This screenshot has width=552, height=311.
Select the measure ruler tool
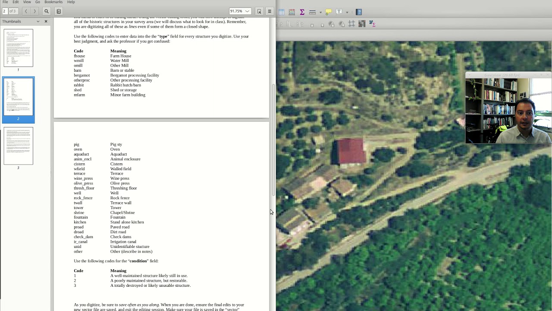click(x=312, y=12)
